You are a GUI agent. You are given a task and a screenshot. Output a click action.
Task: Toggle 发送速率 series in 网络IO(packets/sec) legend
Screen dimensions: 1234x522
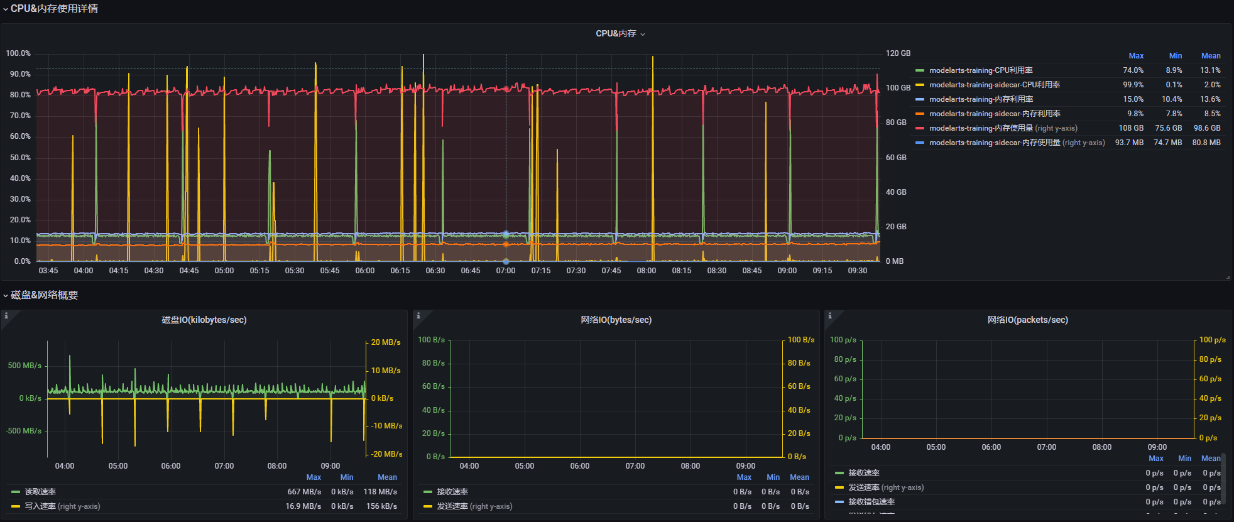point(886,487)
